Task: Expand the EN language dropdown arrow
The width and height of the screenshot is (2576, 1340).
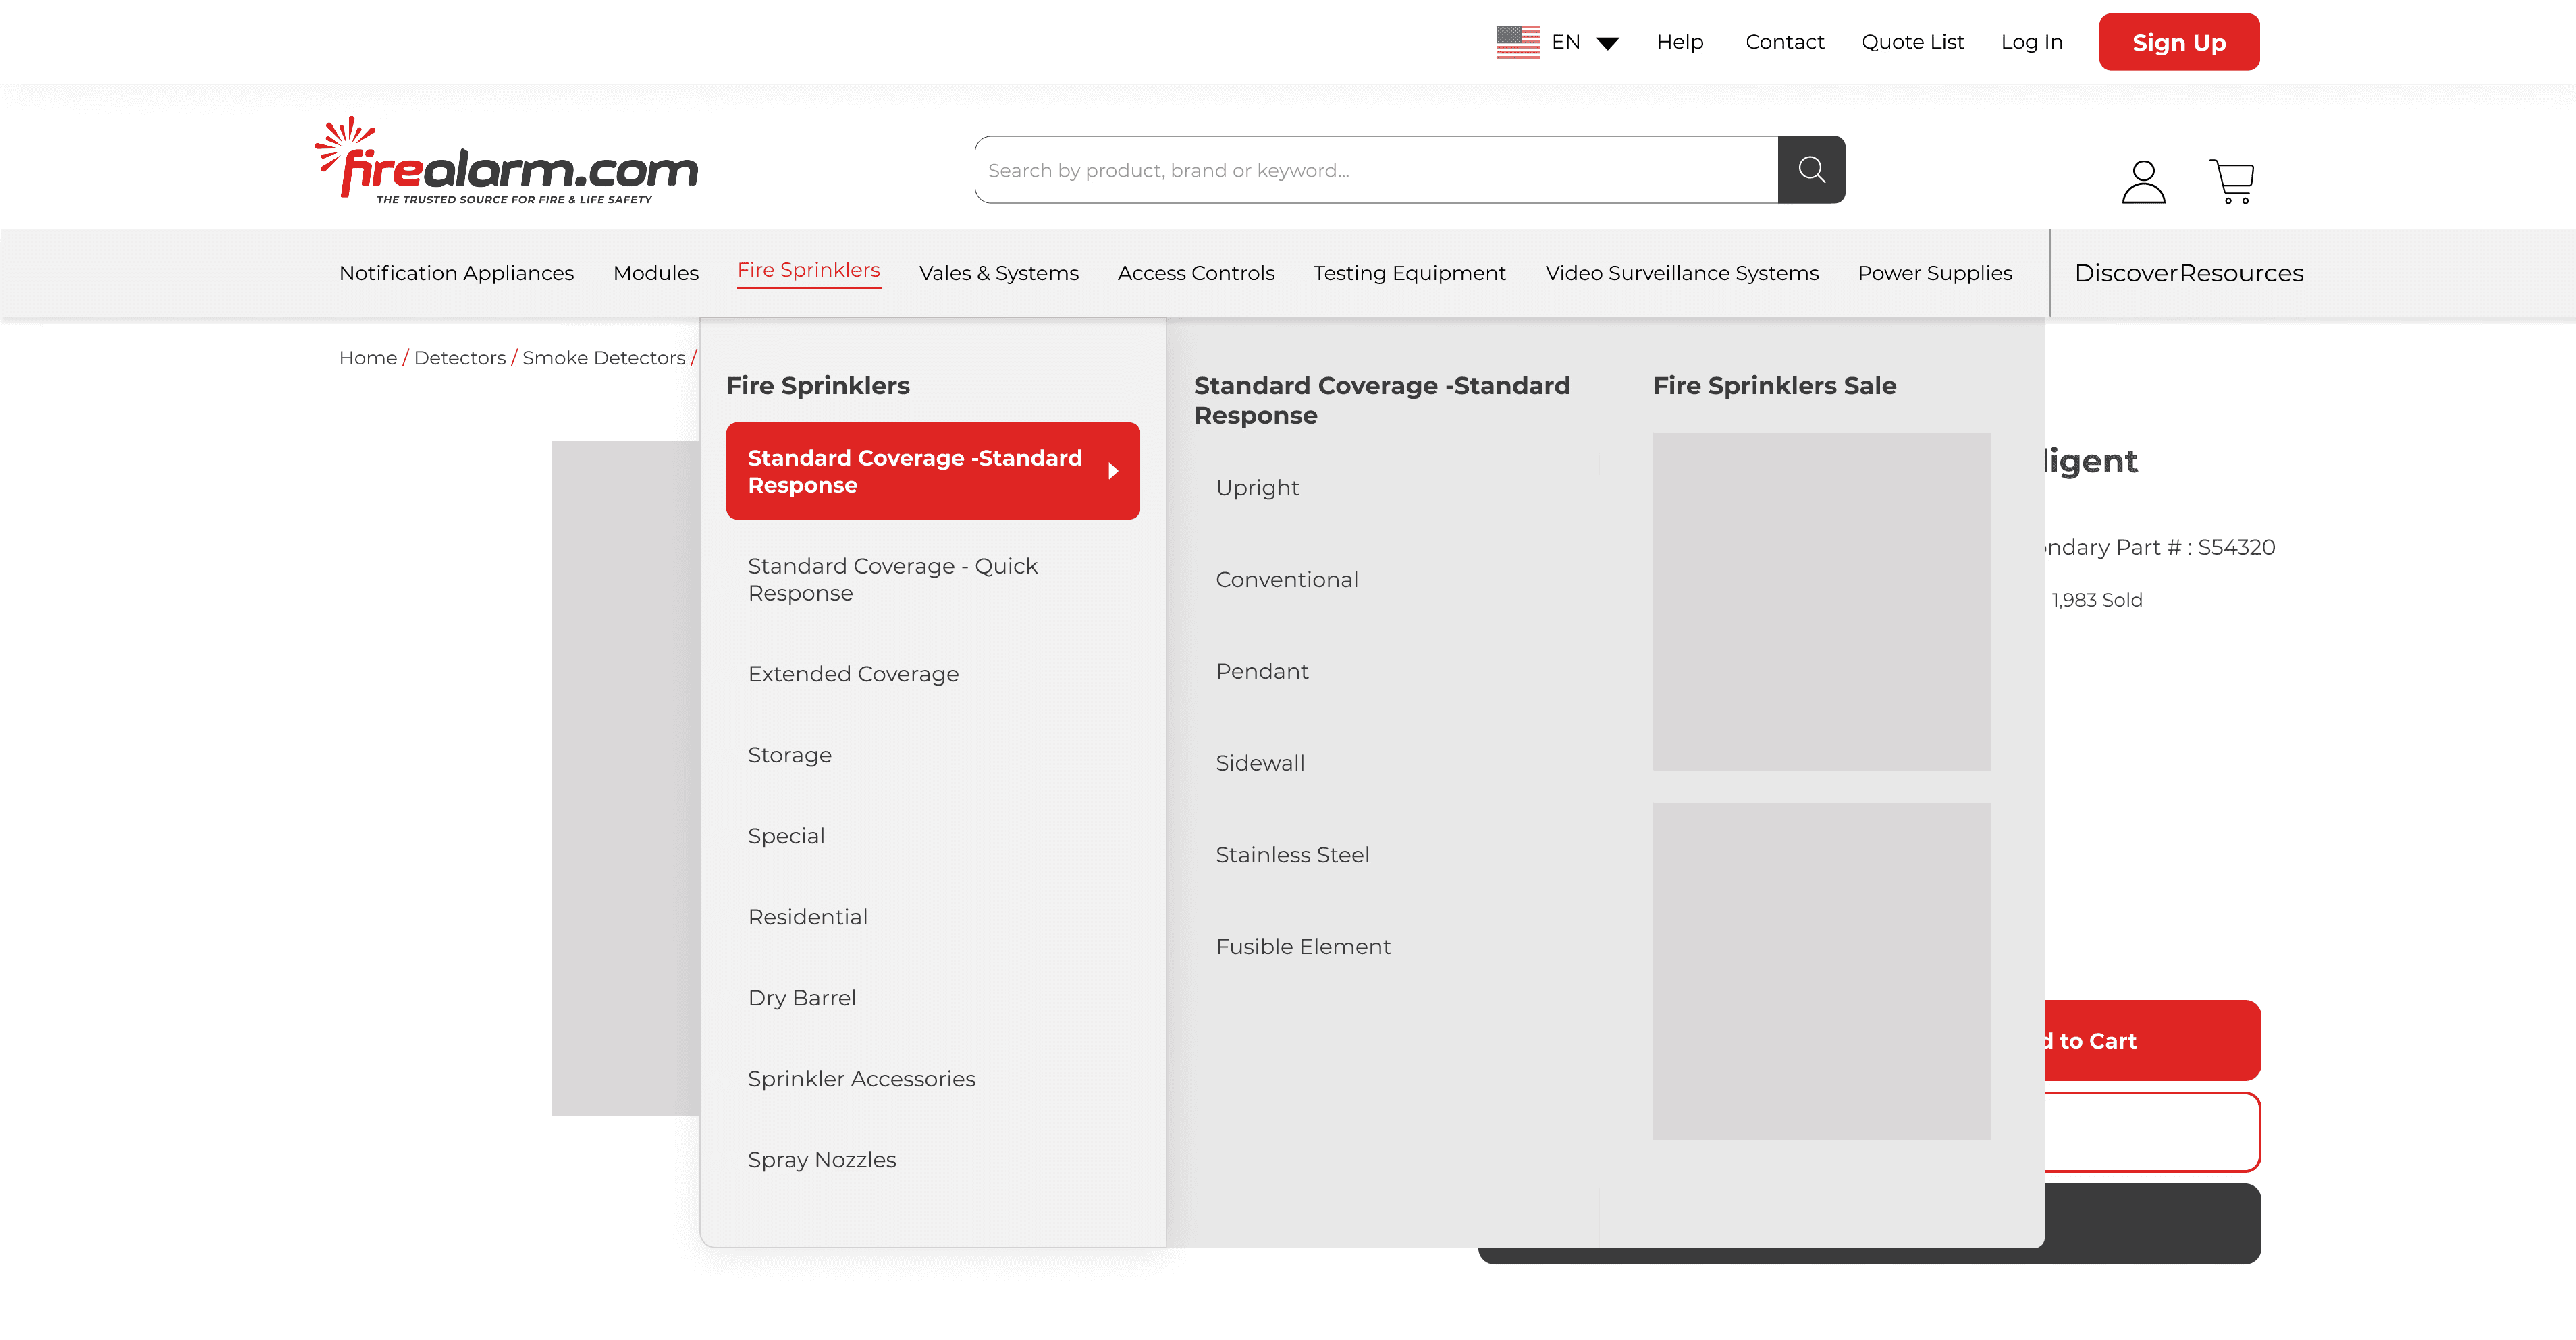Action: [x=1607, y=43]
